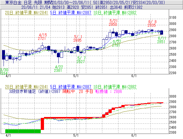The height and width of the screenshot is (139, 183).
Task: Click the 4/1 date label under 新値足 chart
Action: tap(8, 135)
